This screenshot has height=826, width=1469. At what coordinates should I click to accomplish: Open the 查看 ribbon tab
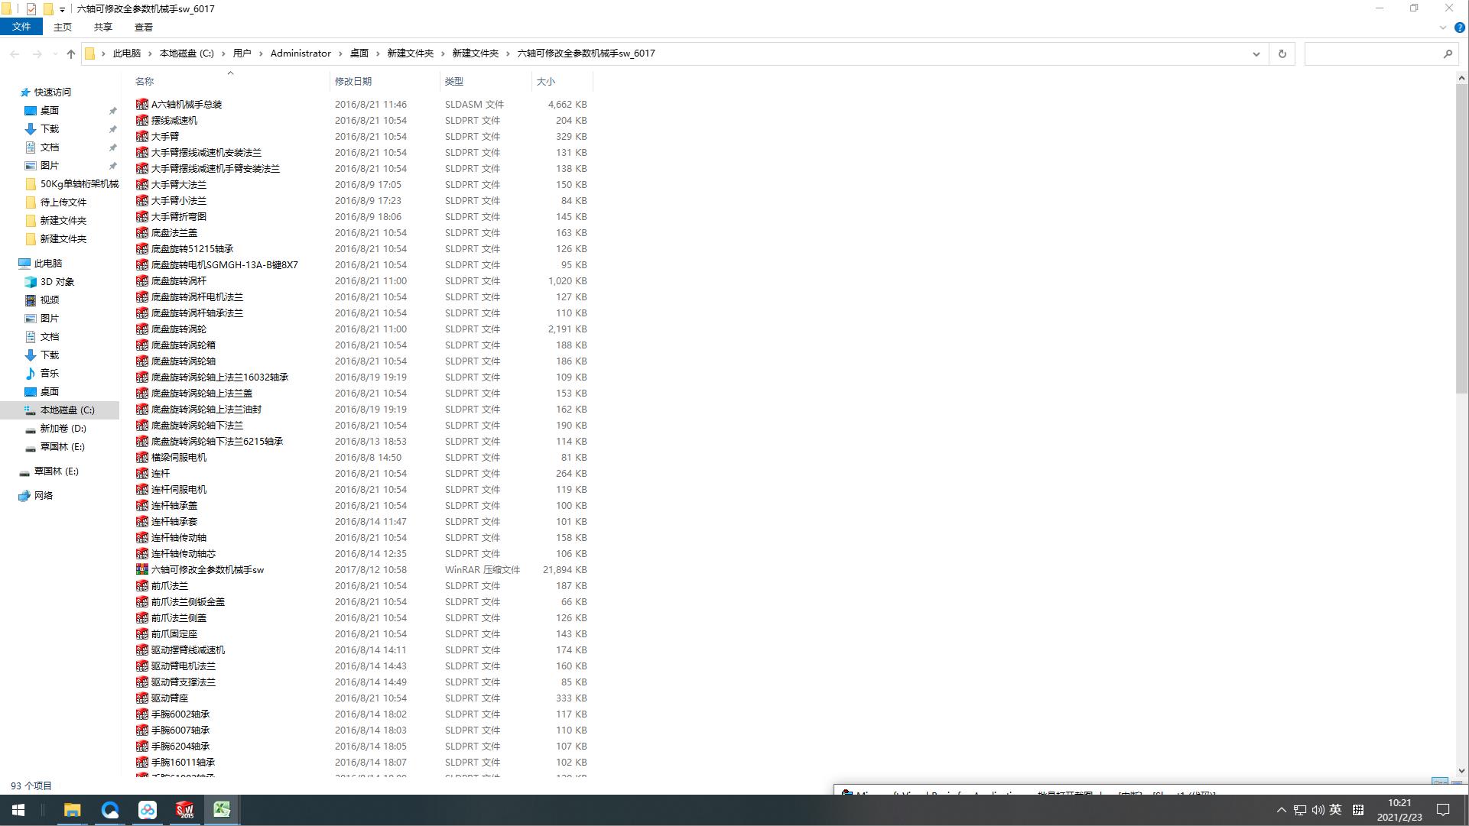click(143, 27)
